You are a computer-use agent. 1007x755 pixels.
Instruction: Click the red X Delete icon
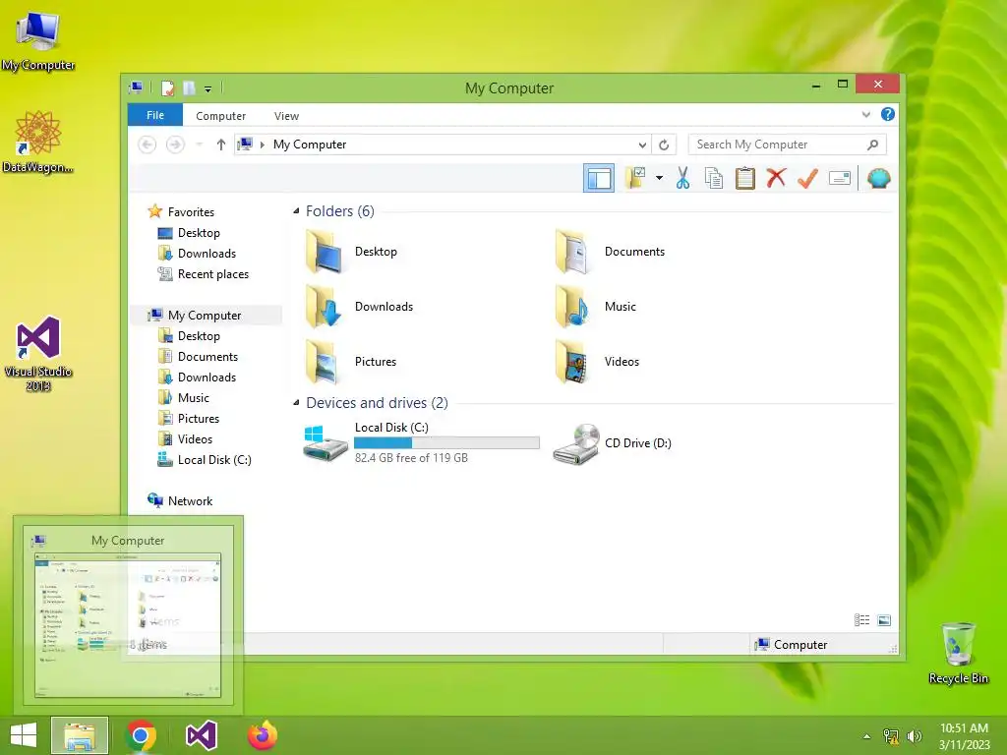[777, 178]
